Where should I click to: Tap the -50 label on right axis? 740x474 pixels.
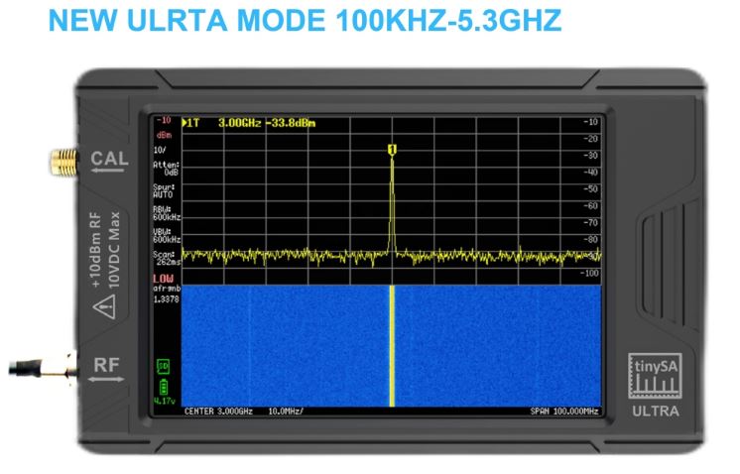pyautogui.click(x=590, y=189)
